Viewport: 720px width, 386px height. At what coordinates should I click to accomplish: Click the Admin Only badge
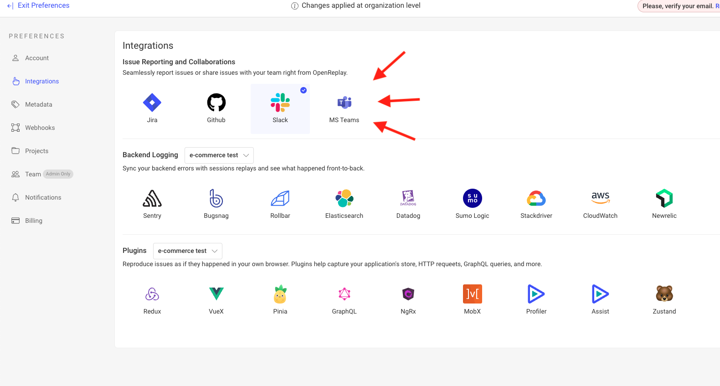(x=58, y=174)
